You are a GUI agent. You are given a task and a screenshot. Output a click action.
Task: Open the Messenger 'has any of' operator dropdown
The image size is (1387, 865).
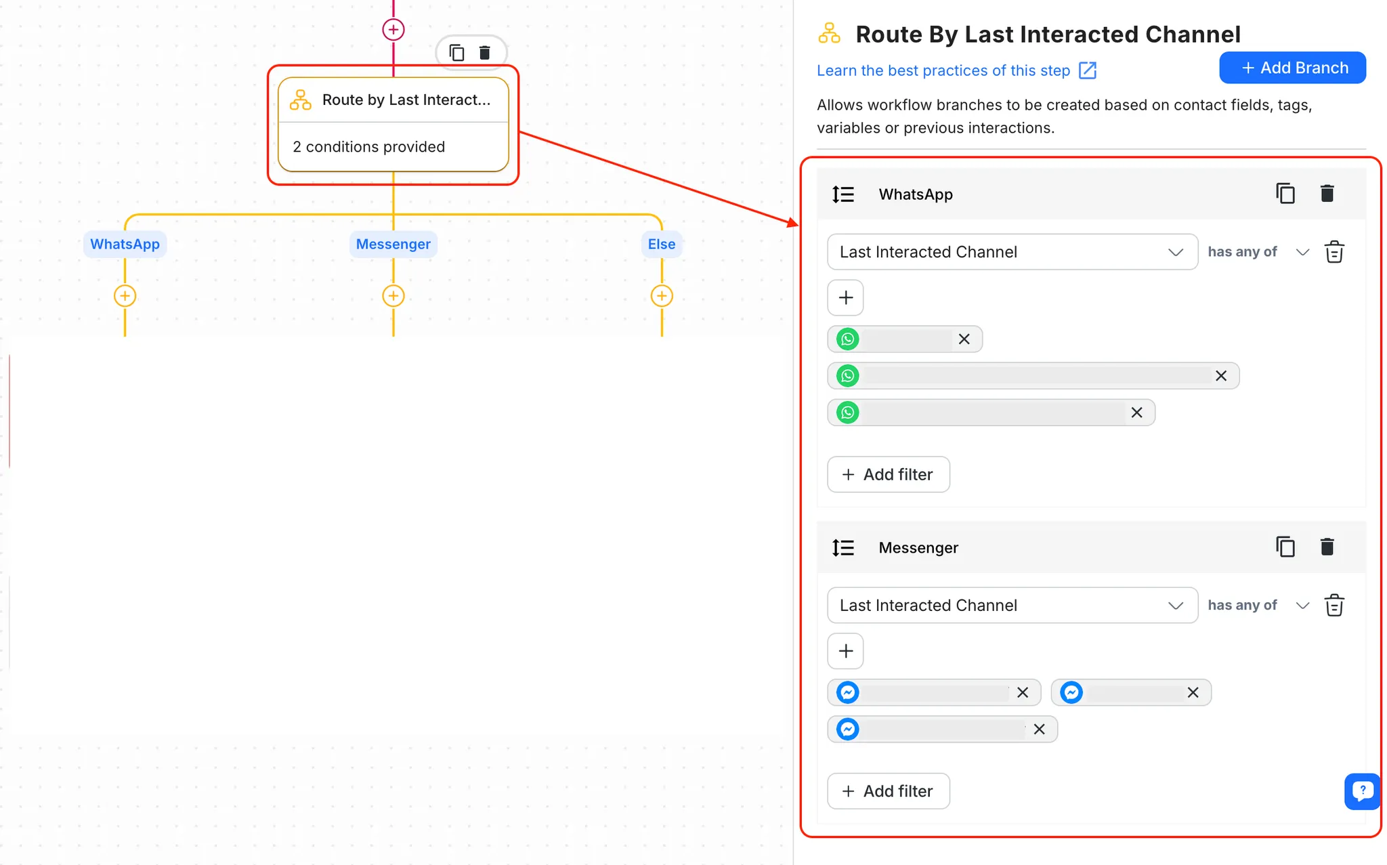pyautogui.click(x=1258, y=605)
